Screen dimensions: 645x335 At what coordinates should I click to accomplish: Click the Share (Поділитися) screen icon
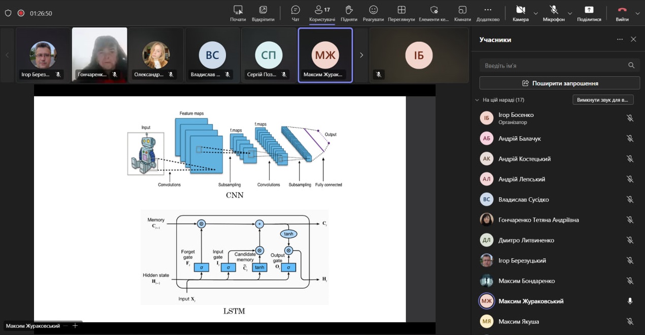coord(589,10)
